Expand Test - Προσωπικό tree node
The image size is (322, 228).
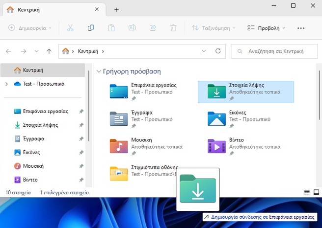coord(6,84)
